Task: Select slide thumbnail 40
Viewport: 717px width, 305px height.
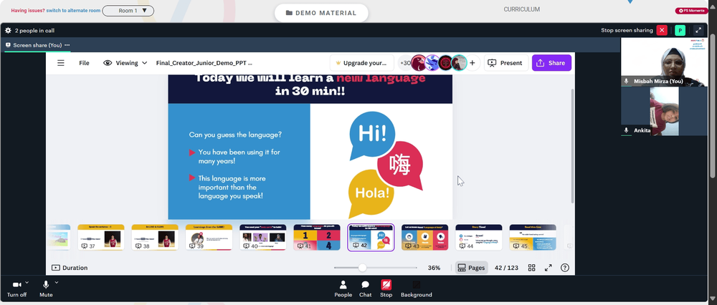Action: click(262, 238)
